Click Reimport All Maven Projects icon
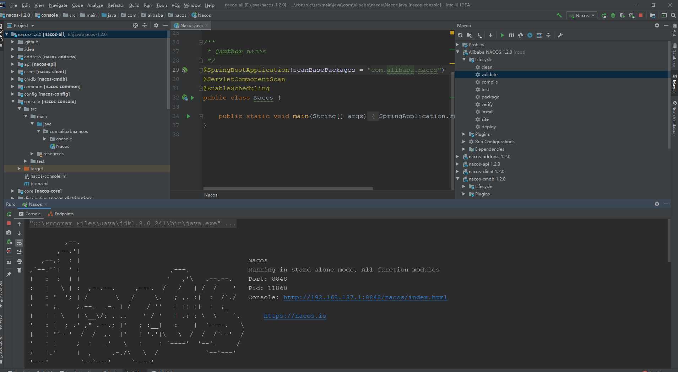678x372 pixels. [460, 35]
